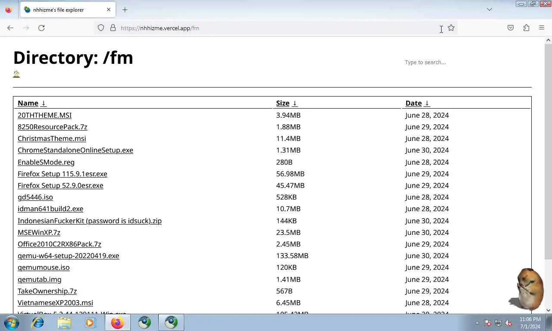Select the nhhizme's file explorer tab
Viewport: 552px width, 331px height.
tap(67, 9)
